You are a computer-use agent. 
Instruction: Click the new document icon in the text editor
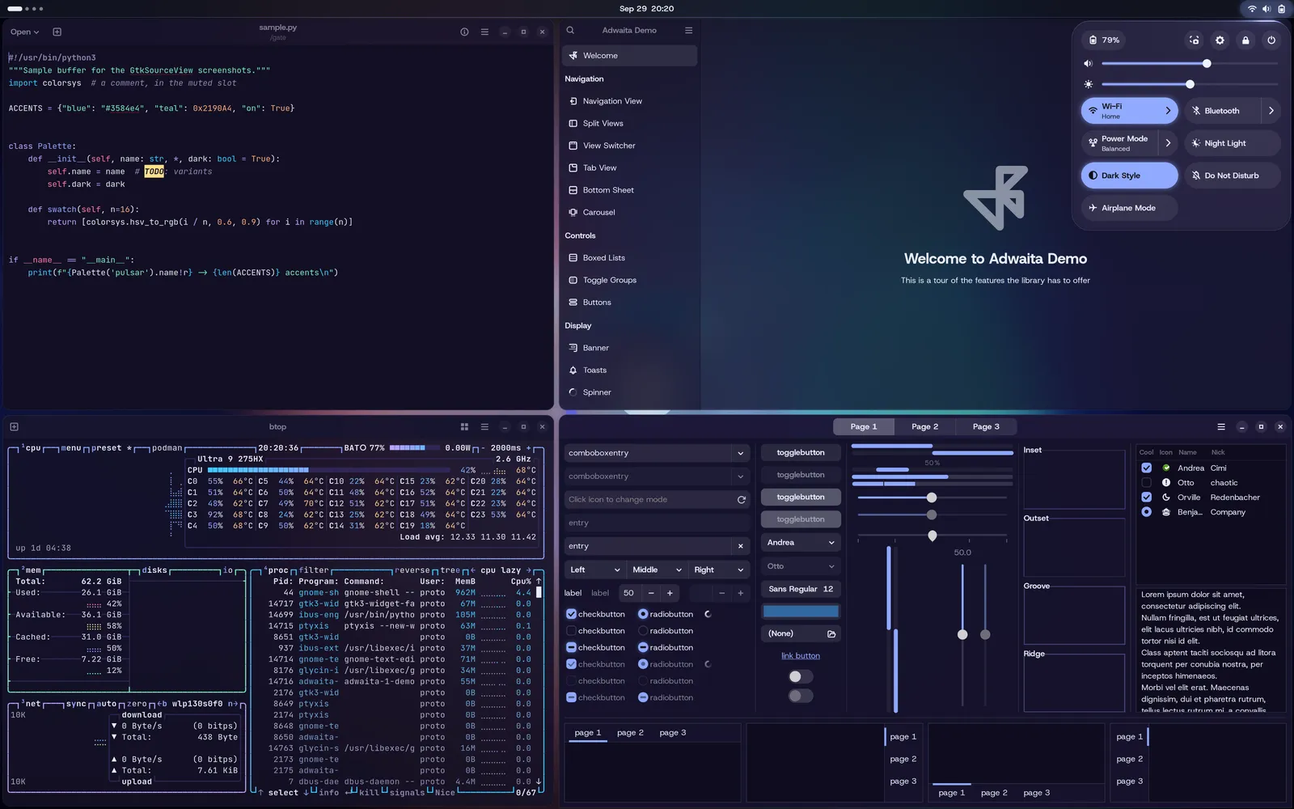click(57, 32)
